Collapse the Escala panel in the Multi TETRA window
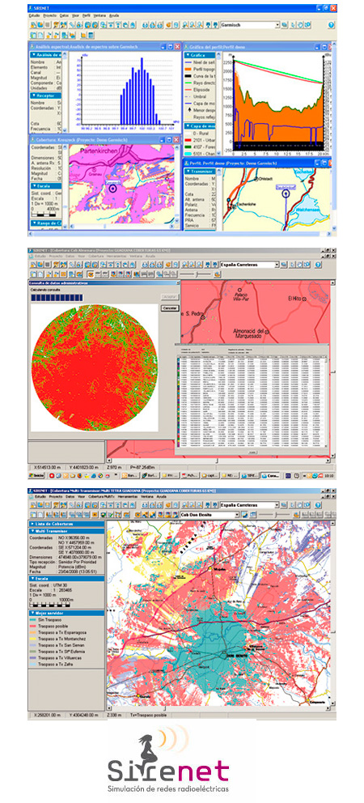This screenshot has height=803, width=364. coord(66,578)
